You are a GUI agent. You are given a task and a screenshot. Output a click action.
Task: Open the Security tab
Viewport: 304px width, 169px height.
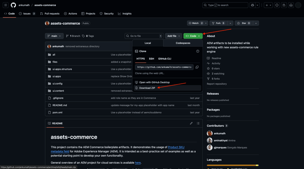tap(107, 13)
